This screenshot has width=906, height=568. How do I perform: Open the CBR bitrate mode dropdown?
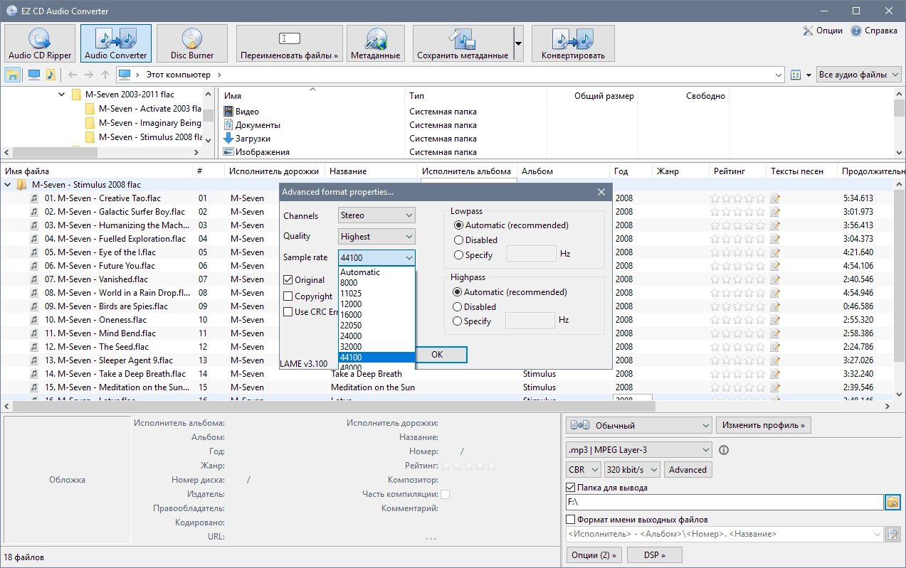click(x=584, y=470)
